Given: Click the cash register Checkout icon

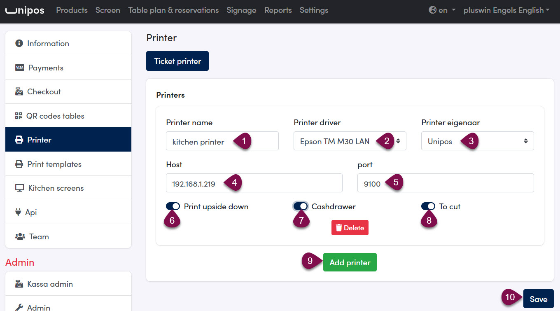Looking at the screenshot, I should click(19, 91).
